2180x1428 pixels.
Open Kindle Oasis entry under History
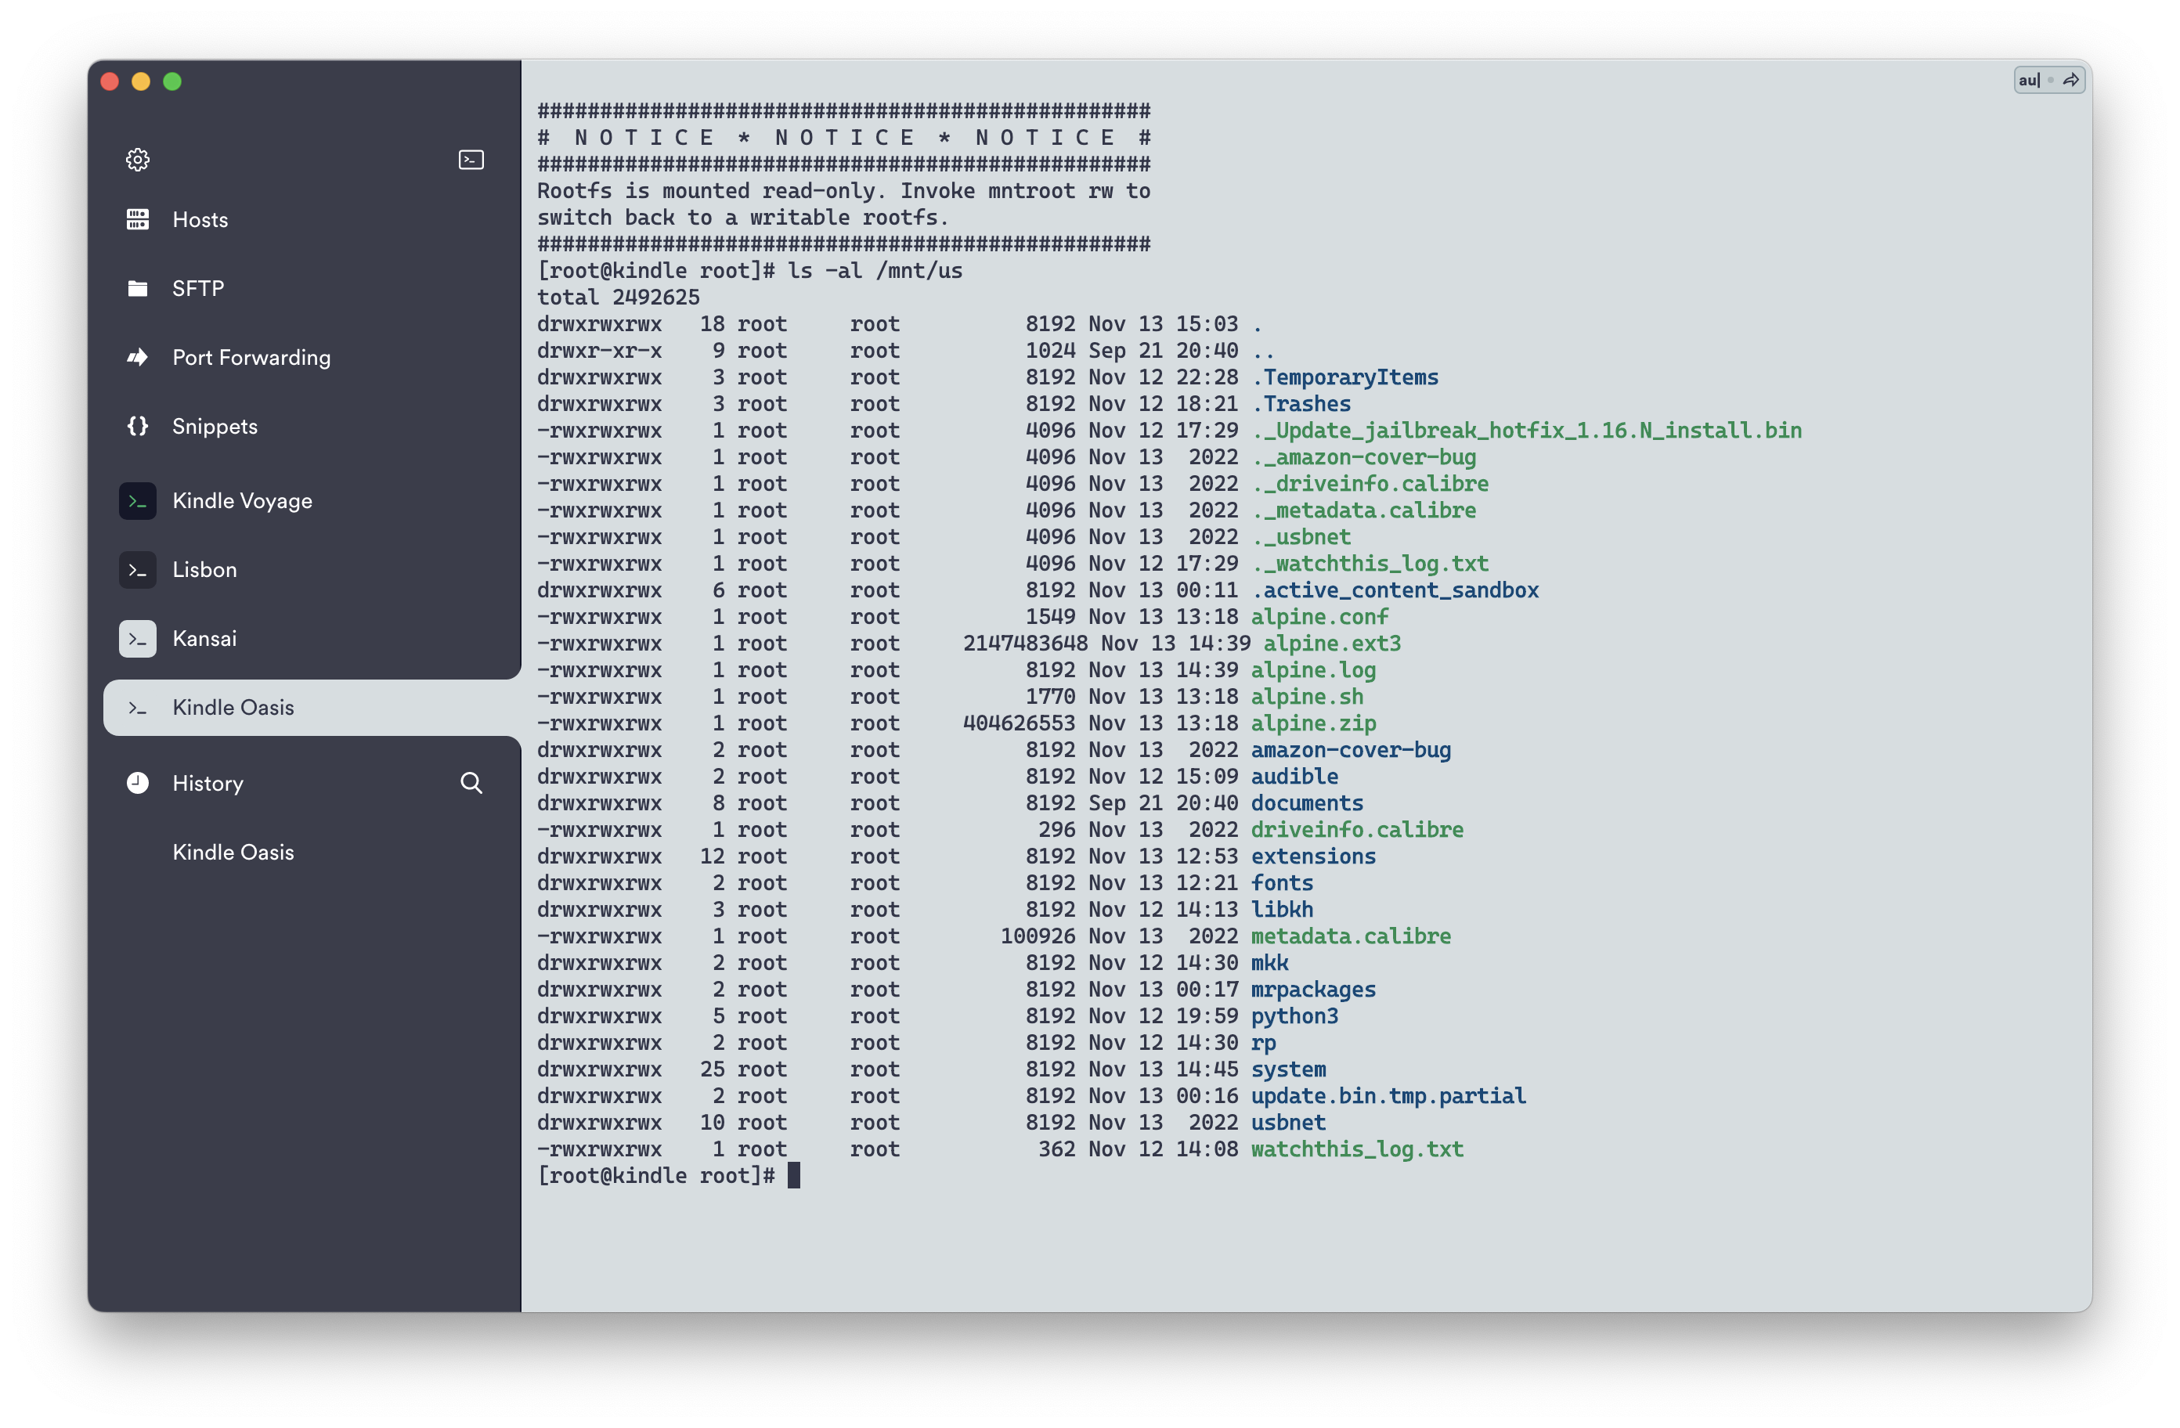233,852
